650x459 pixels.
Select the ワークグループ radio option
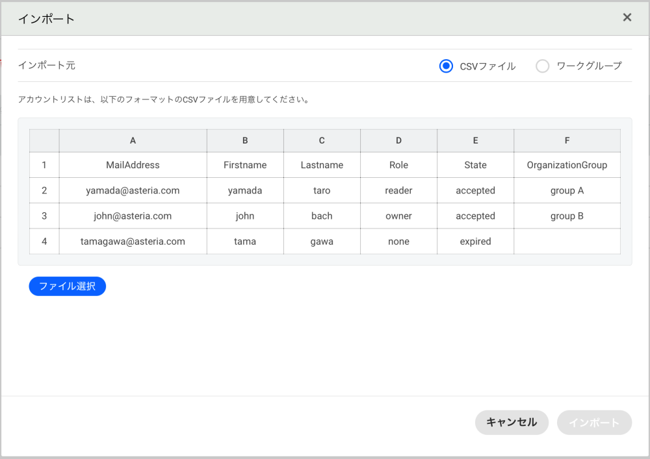(543, 66)
